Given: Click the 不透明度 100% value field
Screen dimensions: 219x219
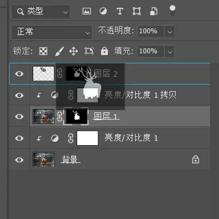Looking at the screenshot, I should point(151,31).
